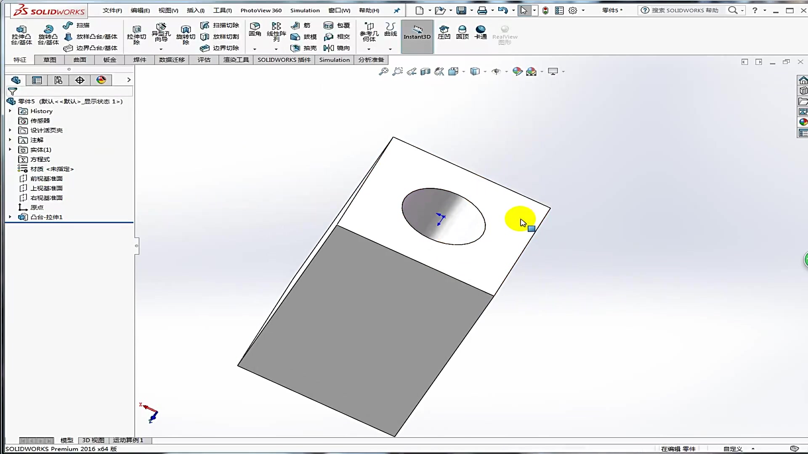Screen dimensions: 808x454
Task: Switch to the 草图 (Sketch) ribbon tab
Action: pyautogui.click(x=50, y=60)
